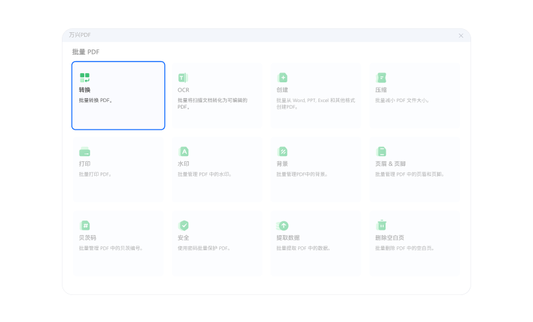Image resolution: width=533 pixels, height=322 pixels.
Task: Click the 提取数据 extract data icon
Action: click(282, 225)
